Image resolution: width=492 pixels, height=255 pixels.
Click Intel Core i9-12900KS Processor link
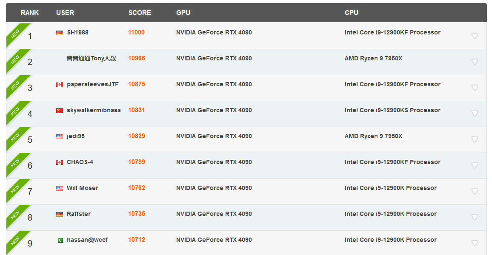click(392, 110)
